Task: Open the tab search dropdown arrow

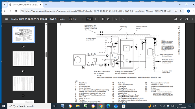Action: [x=5, y=4]
